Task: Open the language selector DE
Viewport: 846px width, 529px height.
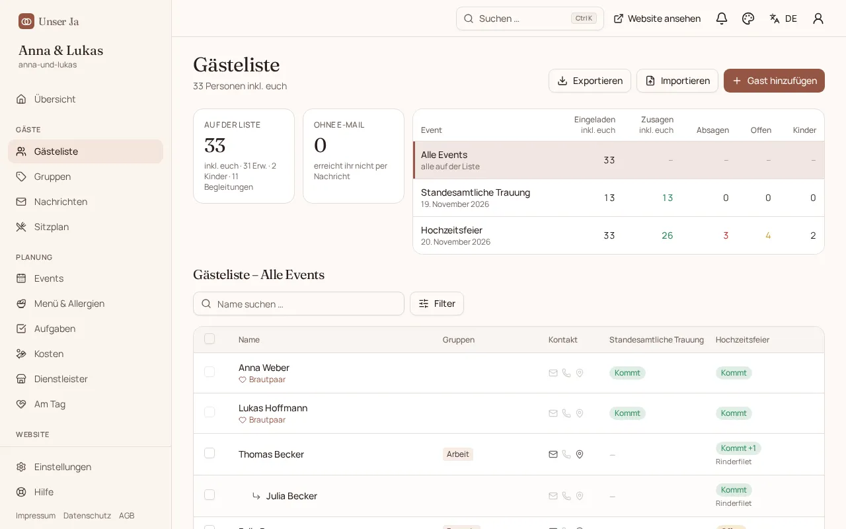Action: coord(783,19)
